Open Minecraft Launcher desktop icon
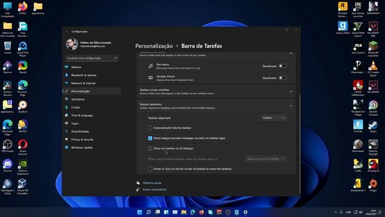Screen dimensions: 385x217 (x=373, y=49)
